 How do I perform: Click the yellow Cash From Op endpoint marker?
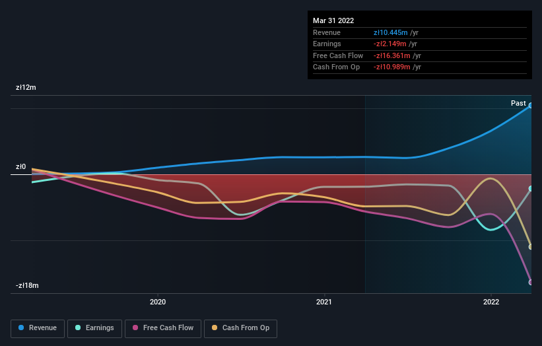pyautogui.click(x=531, y=247)
